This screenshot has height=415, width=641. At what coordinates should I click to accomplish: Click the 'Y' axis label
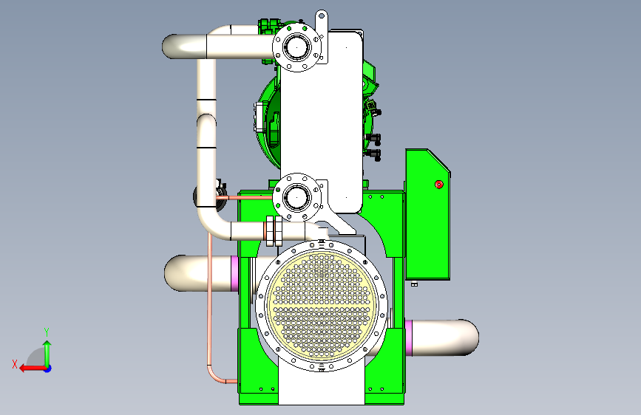coord(47,332)
